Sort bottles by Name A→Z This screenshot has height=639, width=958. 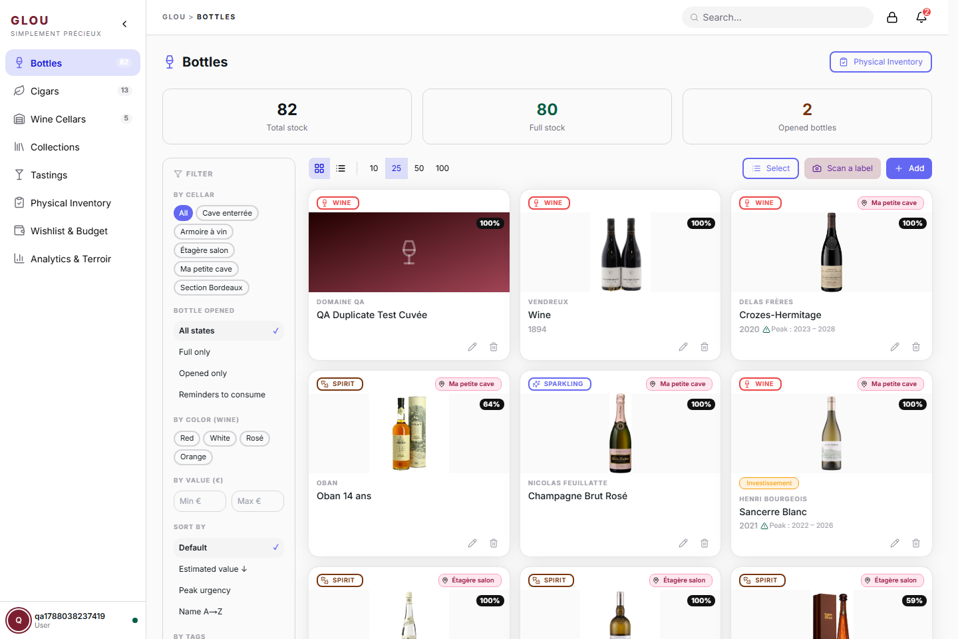[228, 612]
